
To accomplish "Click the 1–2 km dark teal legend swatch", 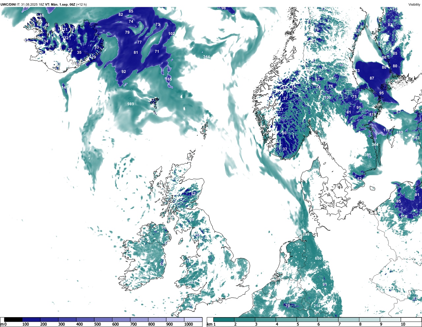I will click(224, 319).
